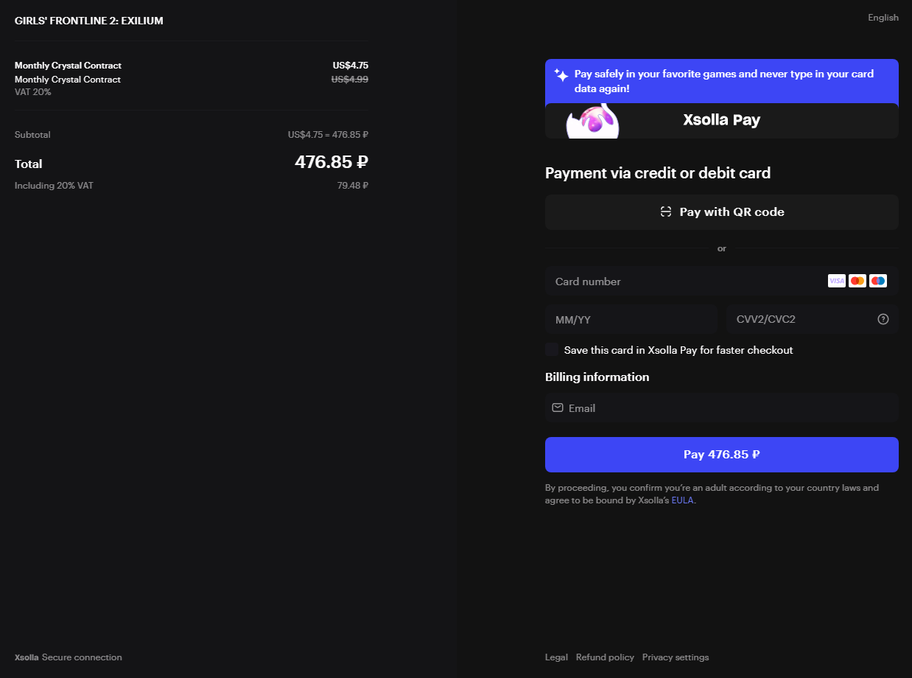Submit payment with Pay 476.85 ₽ button
Screen dimensions: 912x678
722,455
